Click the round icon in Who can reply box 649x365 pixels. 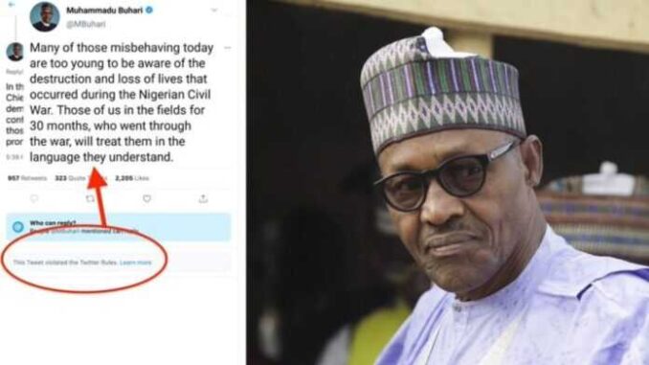pos(18,227)
